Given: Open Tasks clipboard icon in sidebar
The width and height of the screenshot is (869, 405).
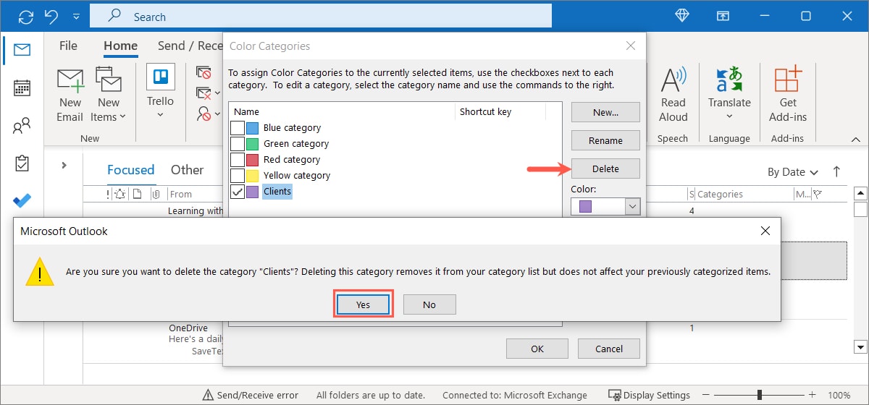Looking at the screenshot, I should click(x=22, y=163).
